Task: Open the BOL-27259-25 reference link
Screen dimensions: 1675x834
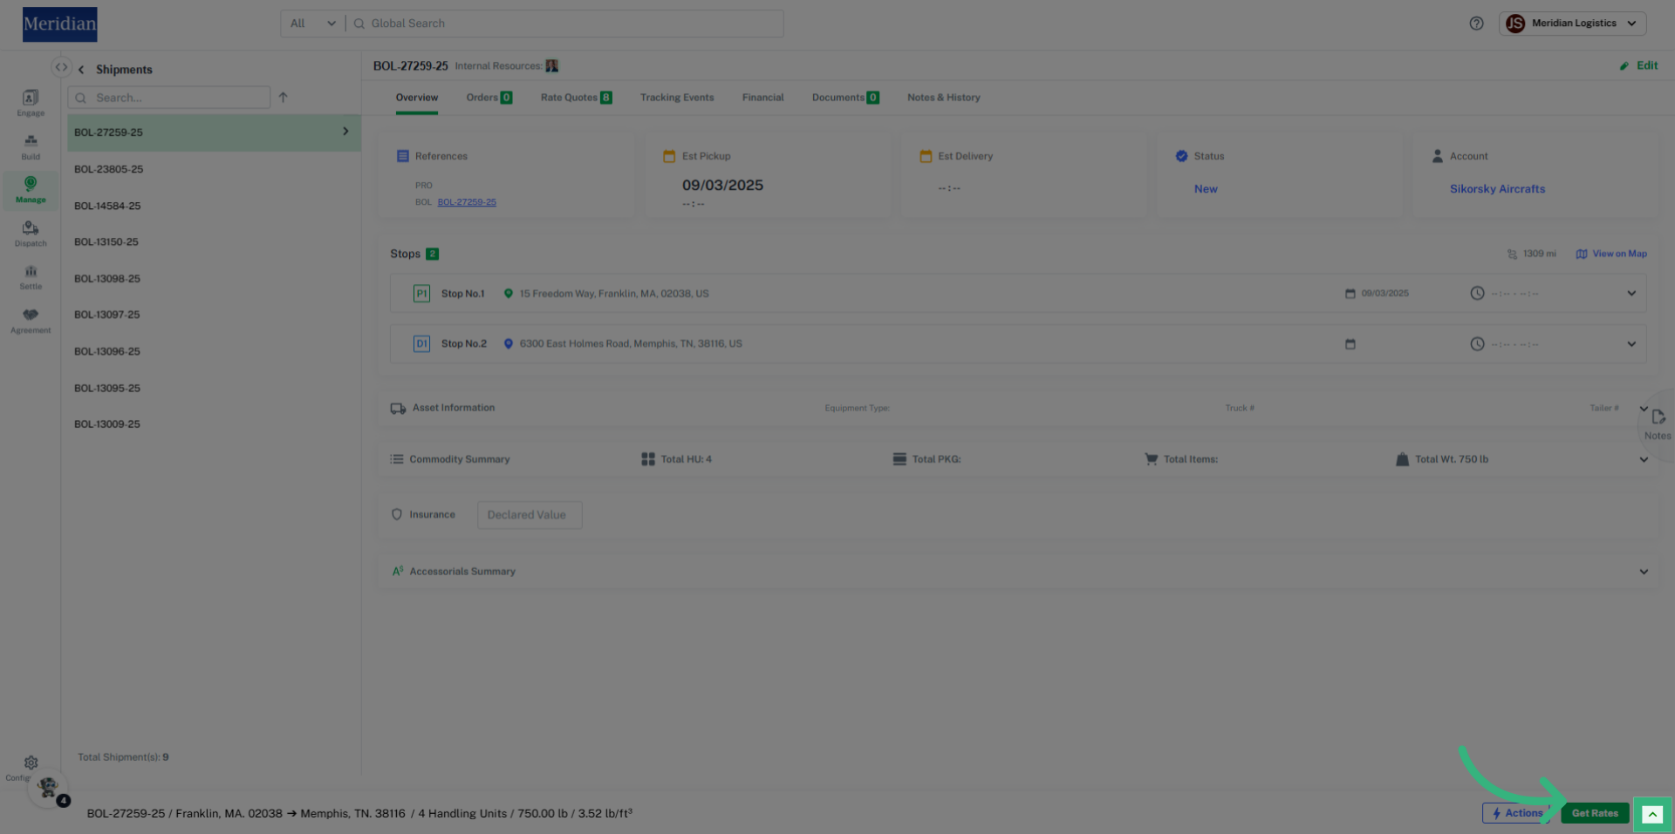Action: coord(467,202)
